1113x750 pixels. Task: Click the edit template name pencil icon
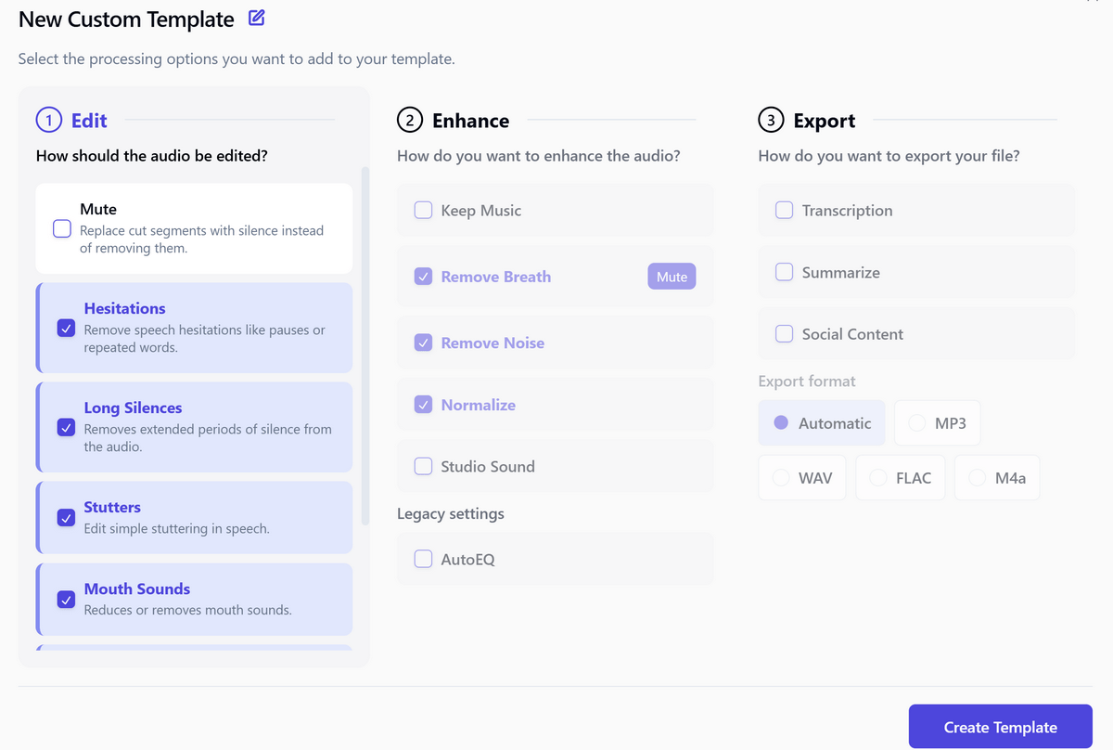(257, 18)
